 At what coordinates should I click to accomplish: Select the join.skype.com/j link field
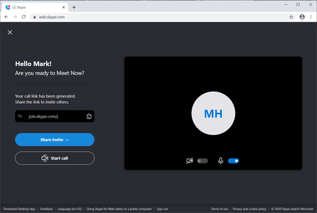[x=55, y=116]
